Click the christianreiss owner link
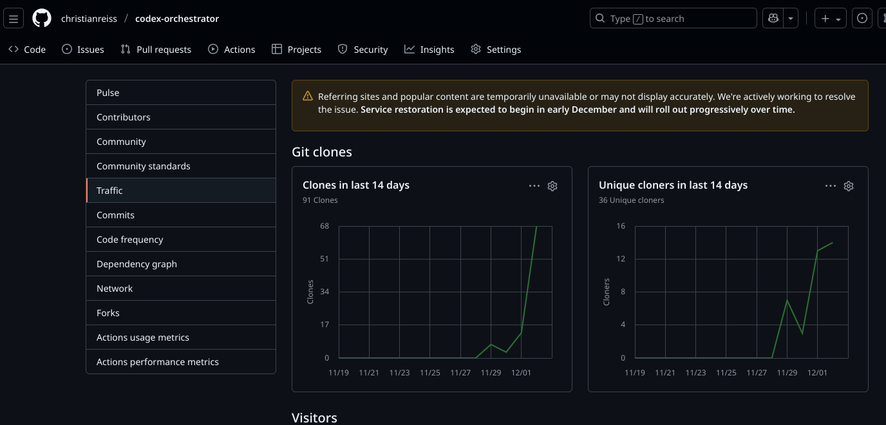Image resolution: width=886 pixels, height=425 pixels. (x=89, y=19)
